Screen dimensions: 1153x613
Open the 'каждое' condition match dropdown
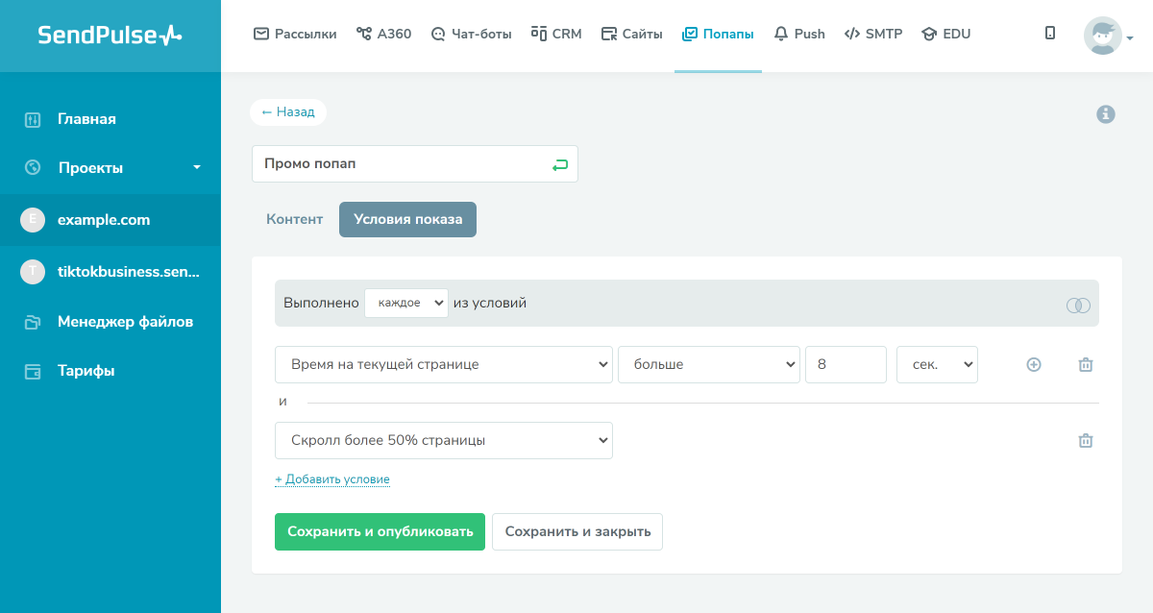pyautogui.click(x=406, y=303)
